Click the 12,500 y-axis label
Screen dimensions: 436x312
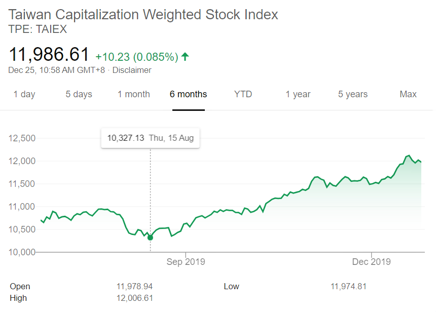click(x=22, y=138)
